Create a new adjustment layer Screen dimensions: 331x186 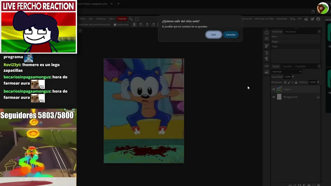click(x=304, y=185)
